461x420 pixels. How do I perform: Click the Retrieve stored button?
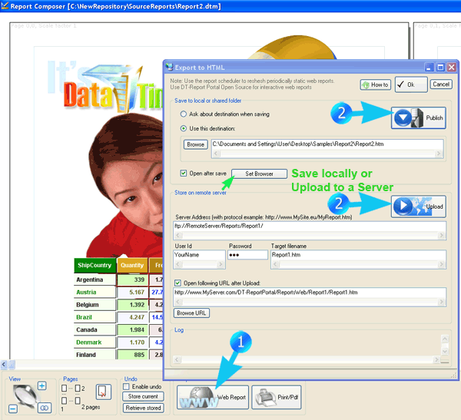143,408
